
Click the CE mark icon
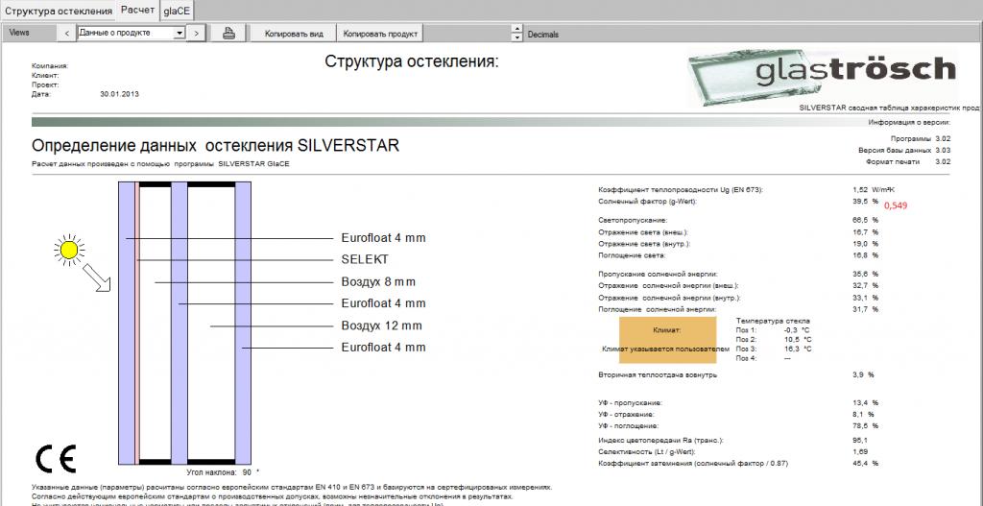[x=56, y=459]
